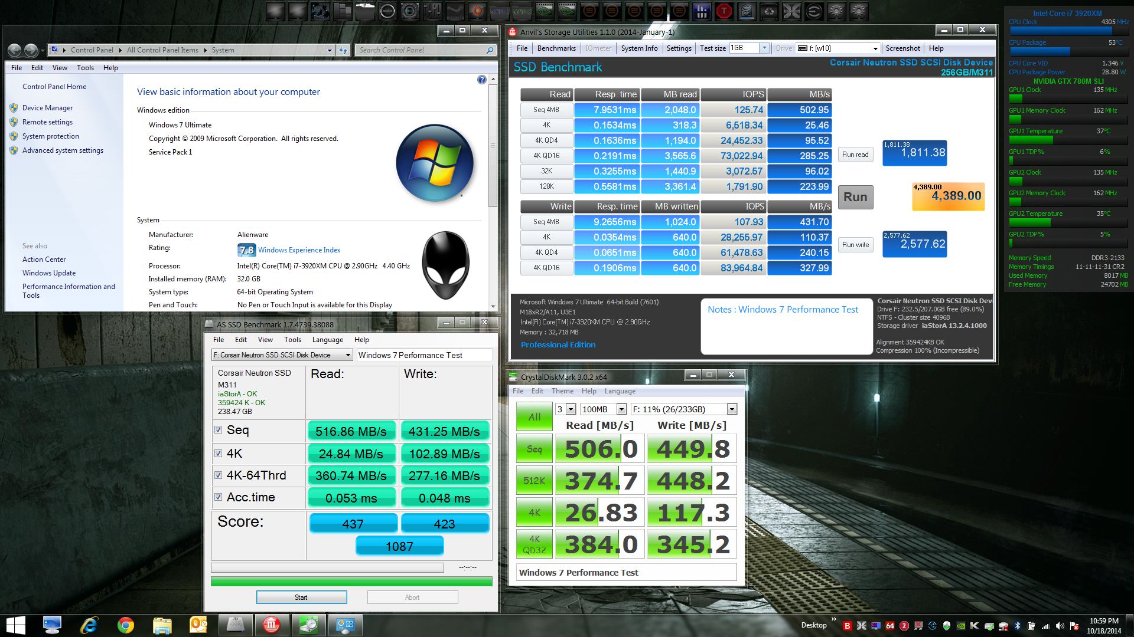Click the Run read button
The image size is (1134, 637).
[x=855, y=155]
